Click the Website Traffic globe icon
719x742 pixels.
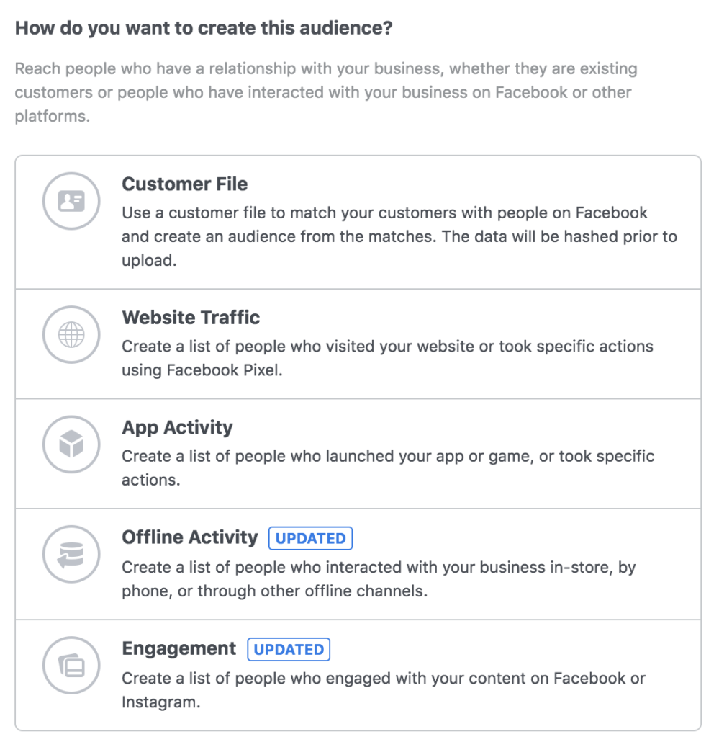pos(71,334)
